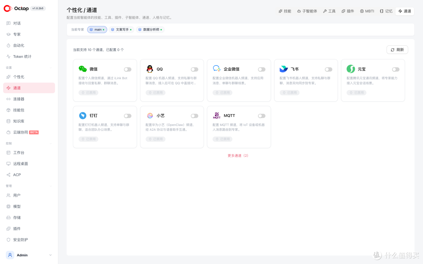Open the 云端协同 cloud icon
The width and height of the screenshot is (423, 264).
8,132
